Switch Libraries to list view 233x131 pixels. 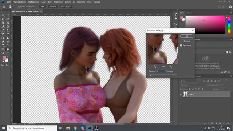click(230, 52)
